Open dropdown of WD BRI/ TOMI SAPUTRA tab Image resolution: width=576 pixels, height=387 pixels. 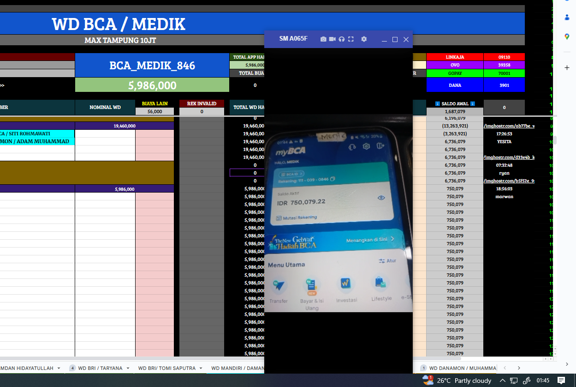click(x=200, y=368)
